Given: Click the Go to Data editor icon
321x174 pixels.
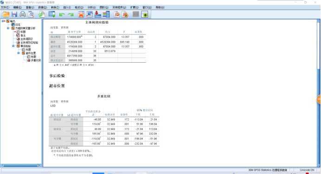Looking at the screenshot, I should (81, 14).
